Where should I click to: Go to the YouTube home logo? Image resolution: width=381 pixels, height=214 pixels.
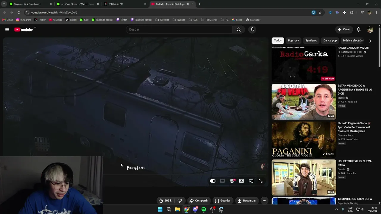[24, 29]
